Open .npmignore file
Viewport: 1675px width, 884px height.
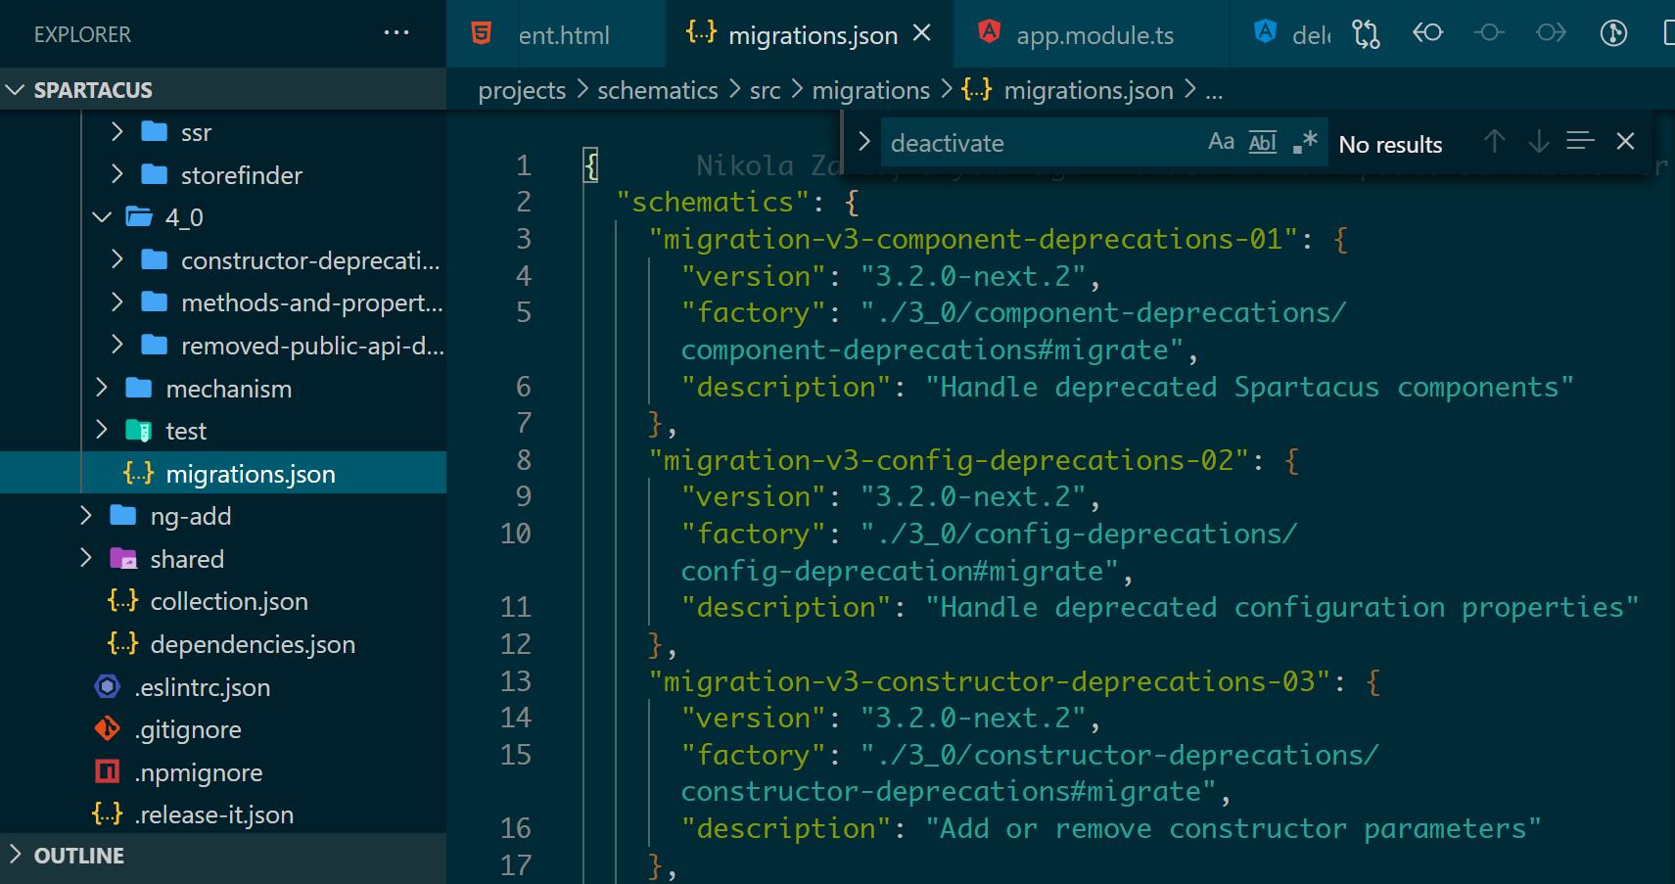pos(199,772)
